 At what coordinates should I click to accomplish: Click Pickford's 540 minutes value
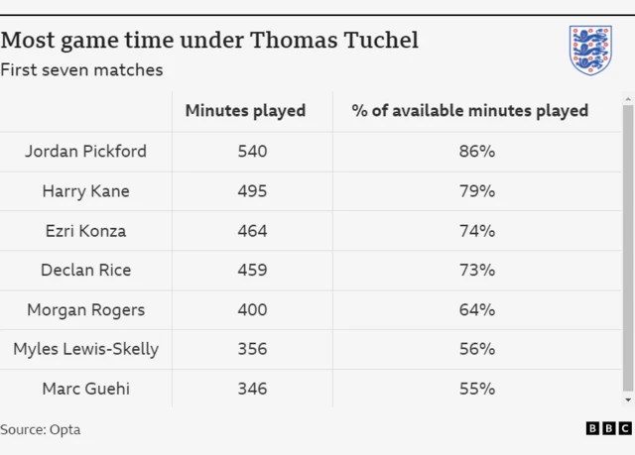[x=252, y=152]
